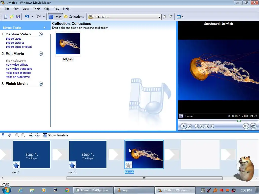The width and height of the screenshot is (259, 194).
Task: Launch Internet Explorer from the taskbar
Action: (20, 190)
